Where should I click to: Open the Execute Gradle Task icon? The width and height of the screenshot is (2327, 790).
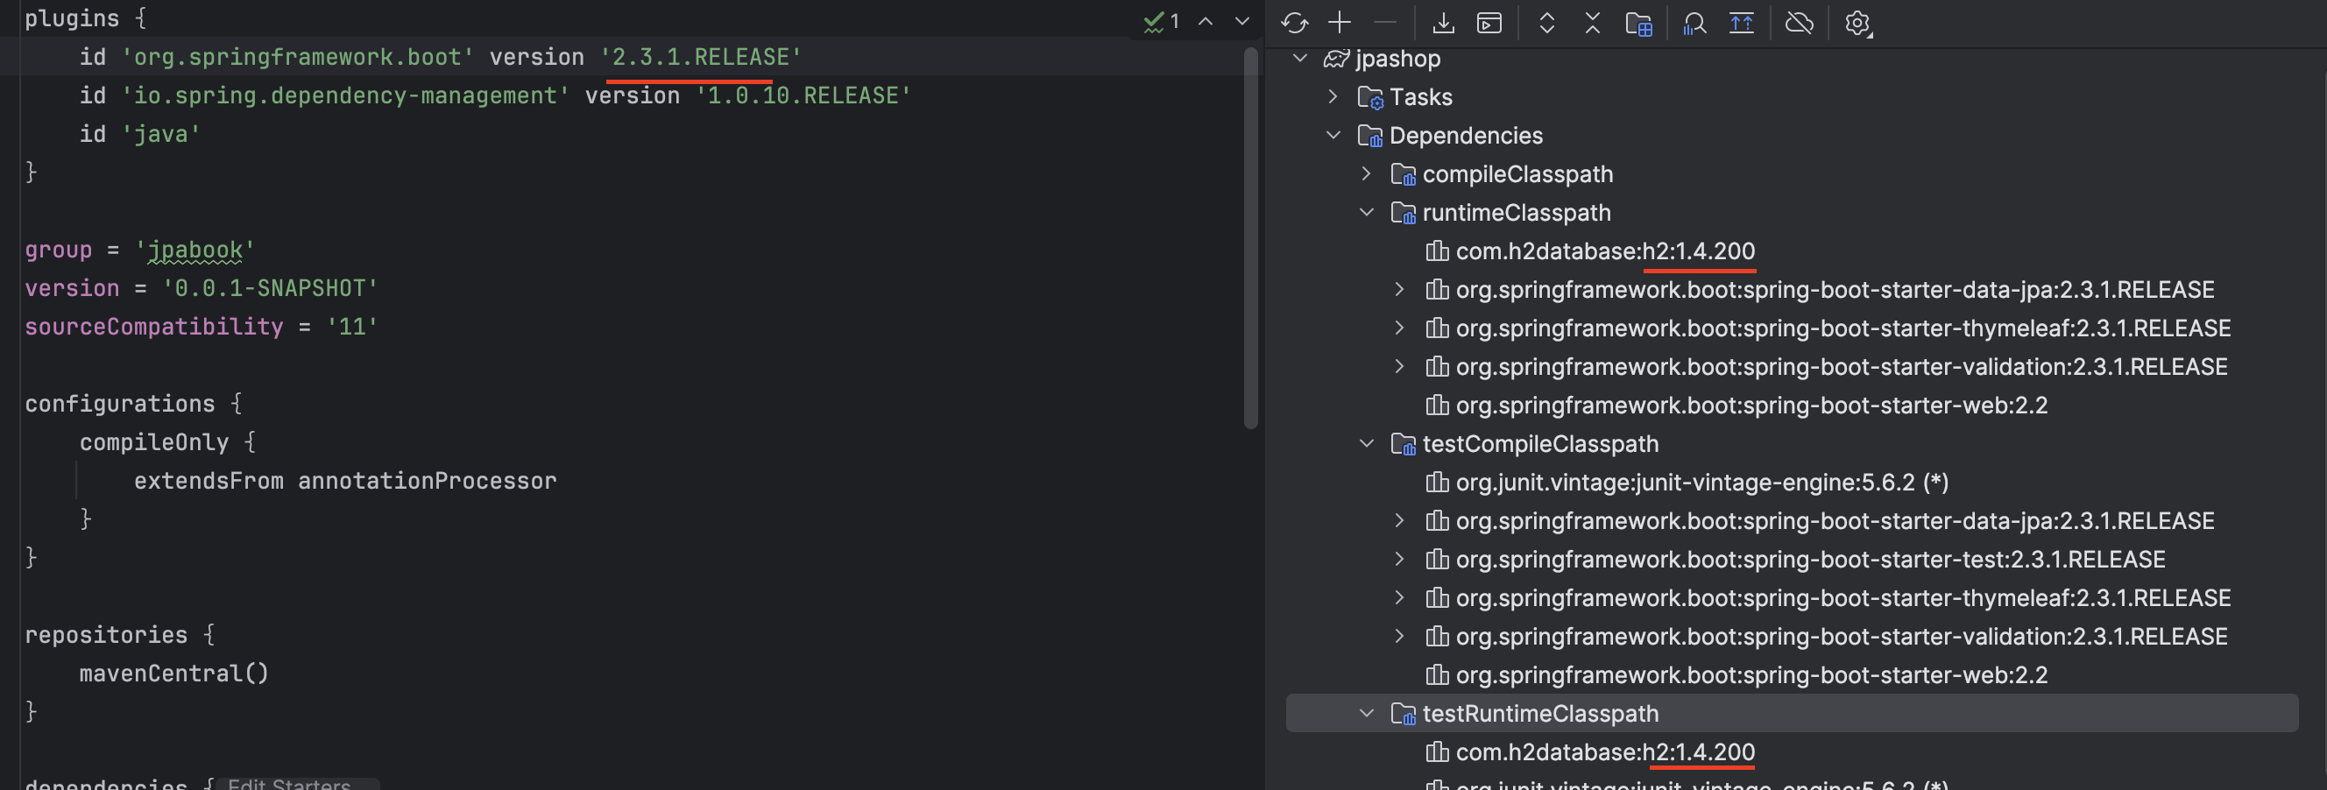[1489, 23]
